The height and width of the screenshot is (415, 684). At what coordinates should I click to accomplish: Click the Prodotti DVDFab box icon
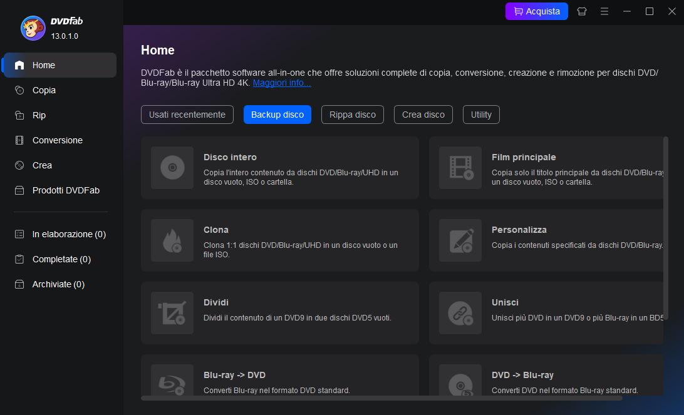[19, 190]
